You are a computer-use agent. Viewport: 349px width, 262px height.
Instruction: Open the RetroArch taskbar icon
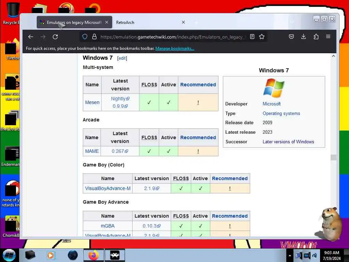click(115, 255)
